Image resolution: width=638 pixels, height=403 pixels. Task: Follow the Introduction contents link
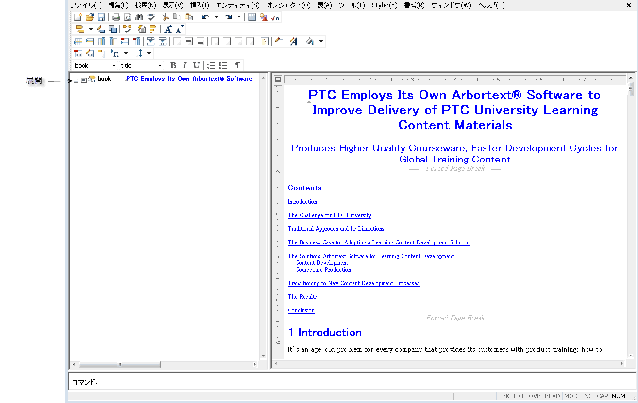[x=302, y=202]
